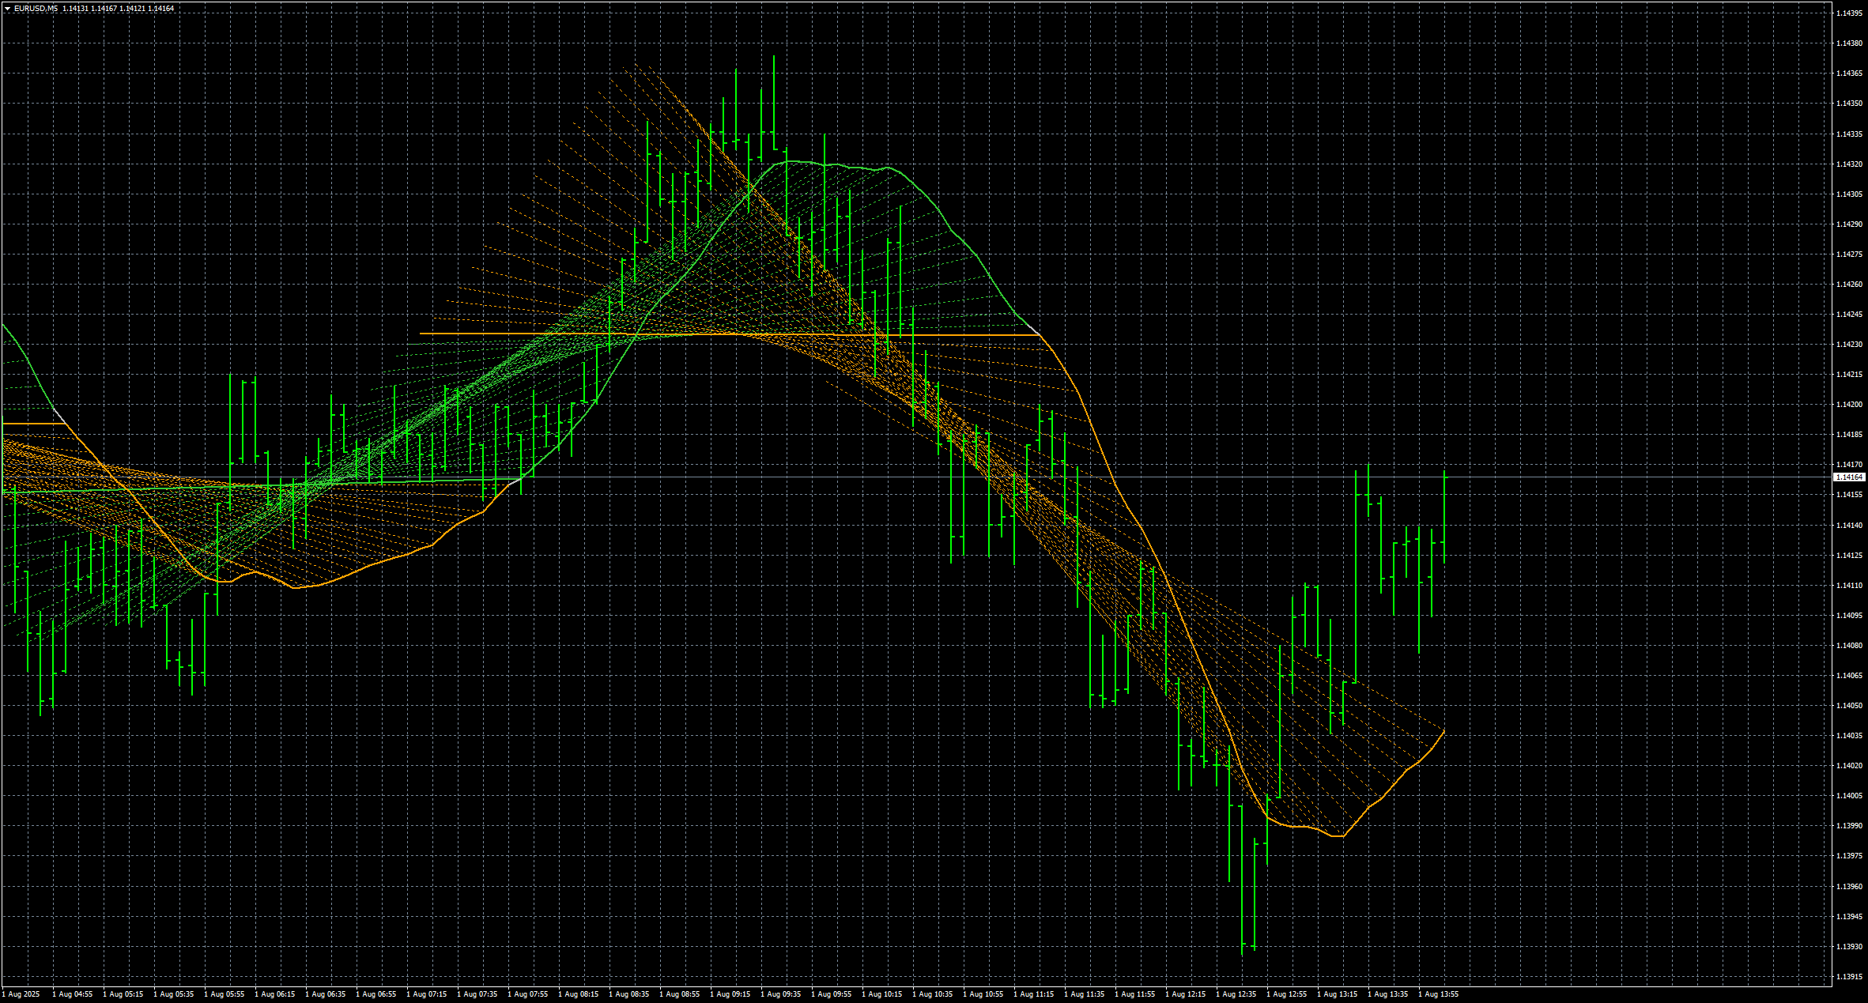
Task: Click the 1.13930 price axis label
Action: [x=1849, y=947]
